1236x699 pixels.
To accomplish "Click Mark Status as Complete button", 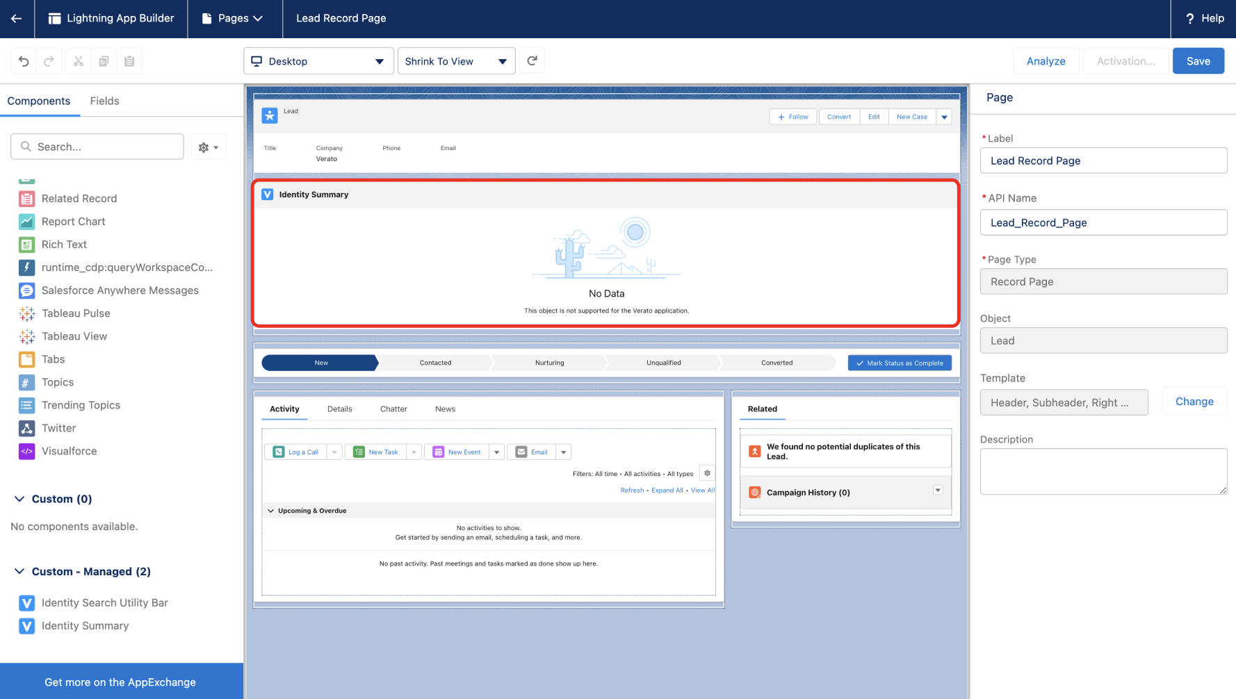I will (x=900, y=363).
